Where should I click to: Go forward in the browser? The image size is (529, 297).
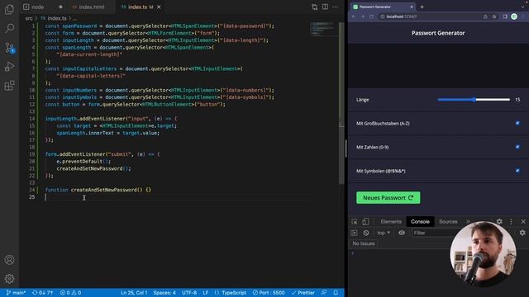[363, 16]
